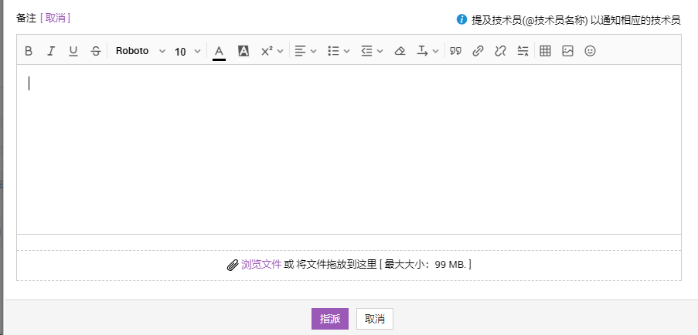Insert a hyperlink with the link icon
698x335 pixels.
point(478,51)
